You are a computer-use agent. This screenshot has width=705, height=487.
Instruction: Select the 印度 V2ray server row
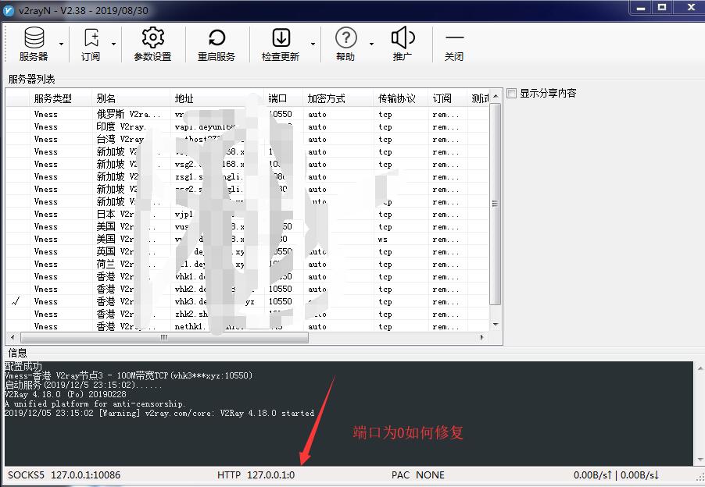point(248,126)
